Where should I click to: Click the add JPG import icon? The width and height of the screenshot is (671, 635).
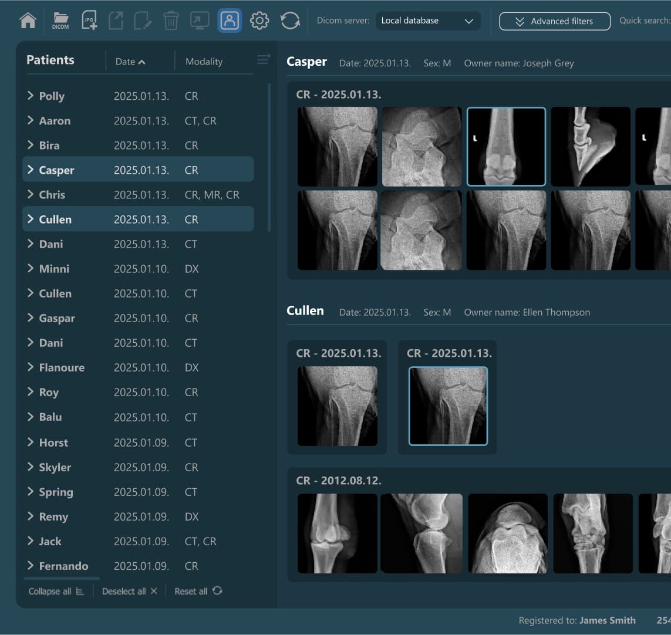89,21
